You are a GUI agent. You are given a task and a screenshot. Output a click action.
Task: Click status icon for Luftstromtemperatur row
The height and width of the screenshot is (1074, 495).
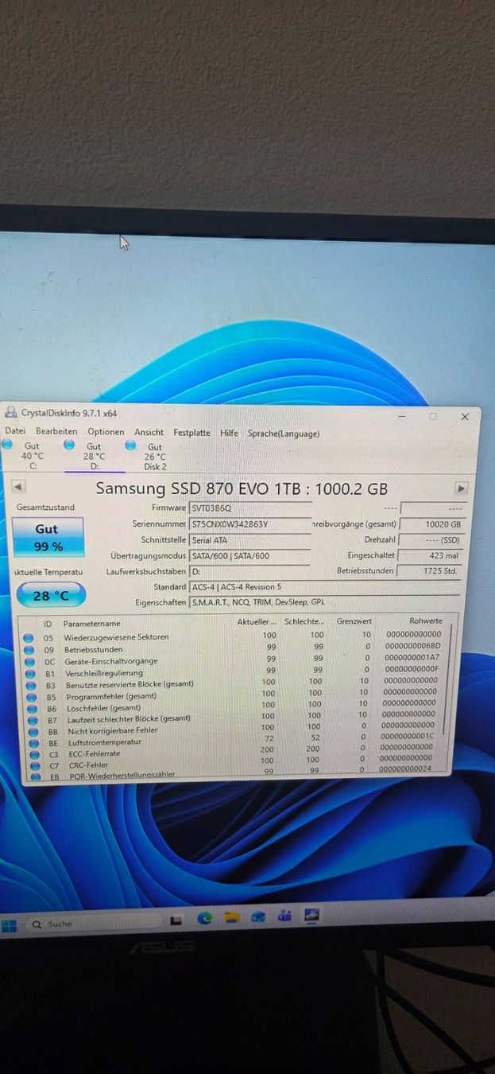click(x=32, y=742)
